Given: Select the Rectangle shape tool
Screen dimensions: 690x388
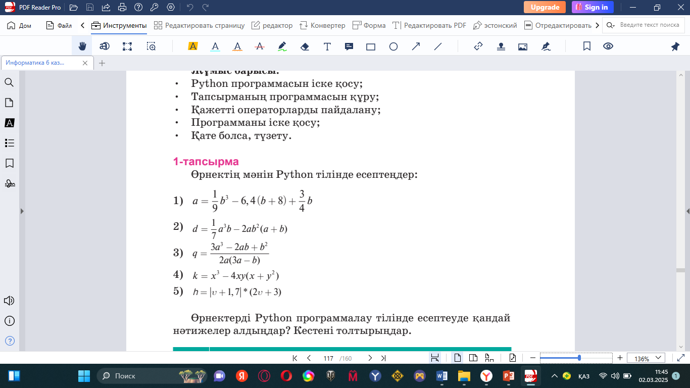Looking at the screenshot, I should [x=371, y=46].
